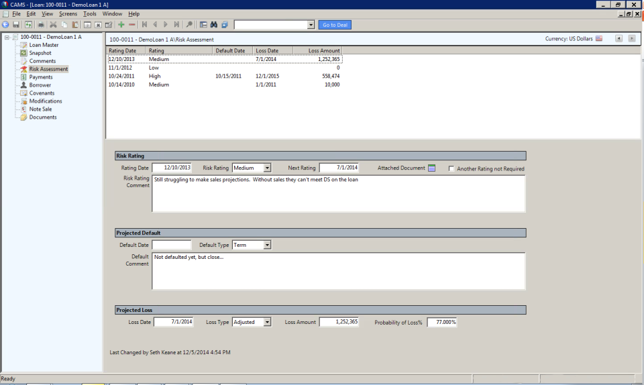Click the Print icon in the toolbar

41,25
